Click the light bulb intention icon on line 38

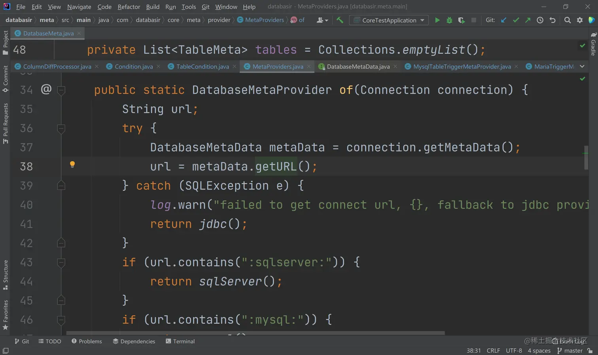72,164
